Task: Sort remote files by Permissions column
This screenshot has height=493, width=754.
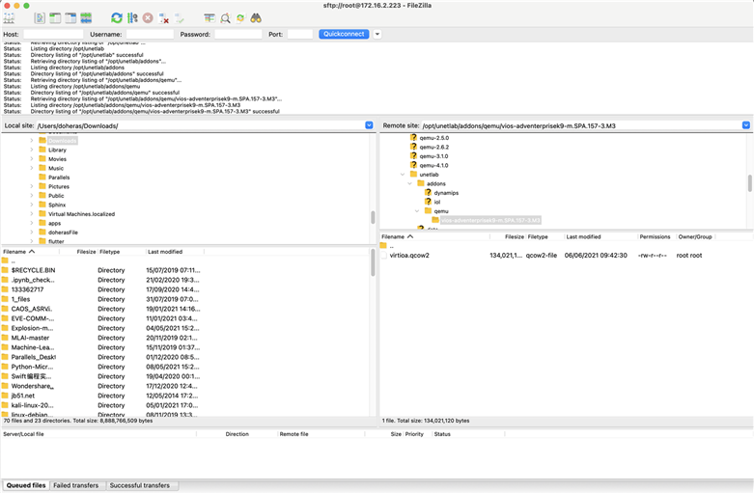Action: (655, 237)
